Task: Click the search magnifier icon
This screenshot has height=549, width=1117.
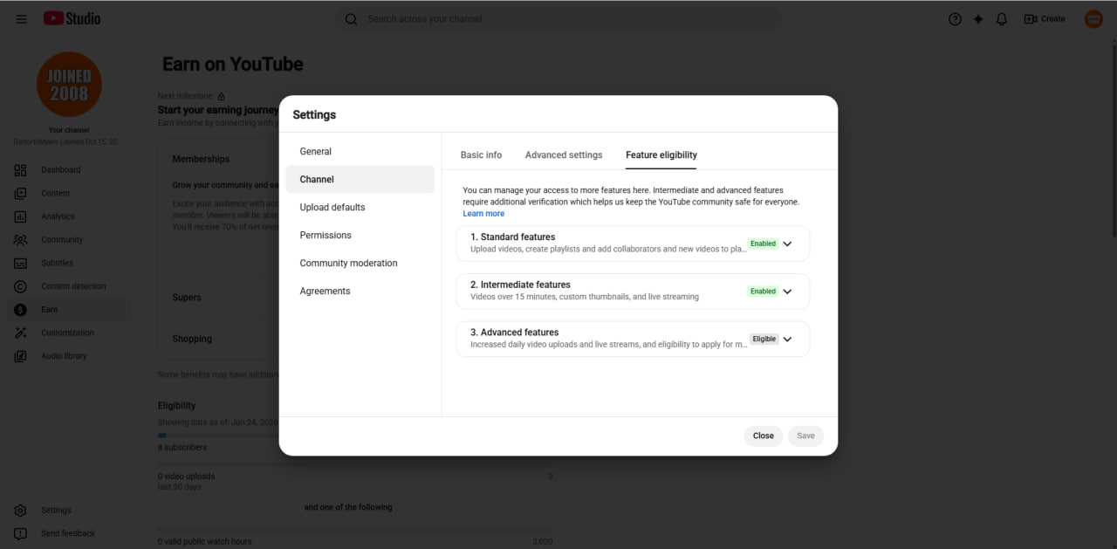Action: [351, 19]
